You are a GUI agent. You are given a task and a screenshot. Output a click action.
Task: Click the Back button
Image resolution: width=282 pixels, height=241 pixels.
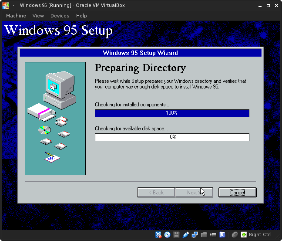point(156,193)
